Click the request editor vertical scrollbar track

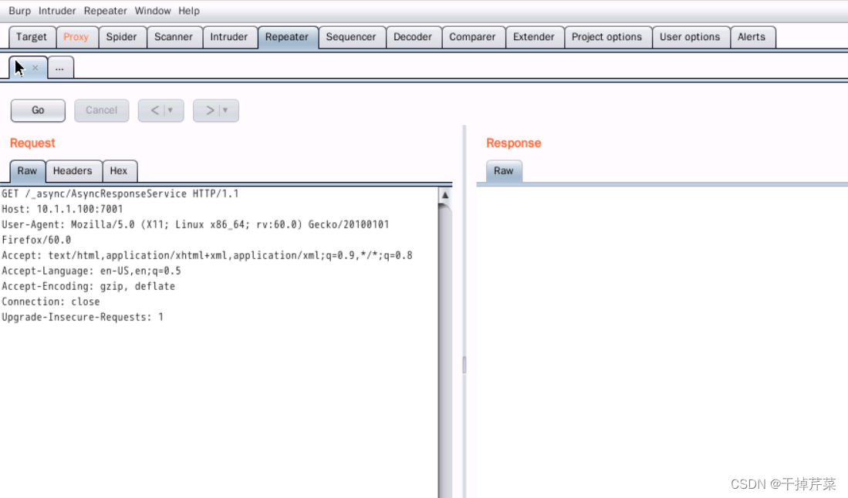pyautogui.click(x=445, y=351)
